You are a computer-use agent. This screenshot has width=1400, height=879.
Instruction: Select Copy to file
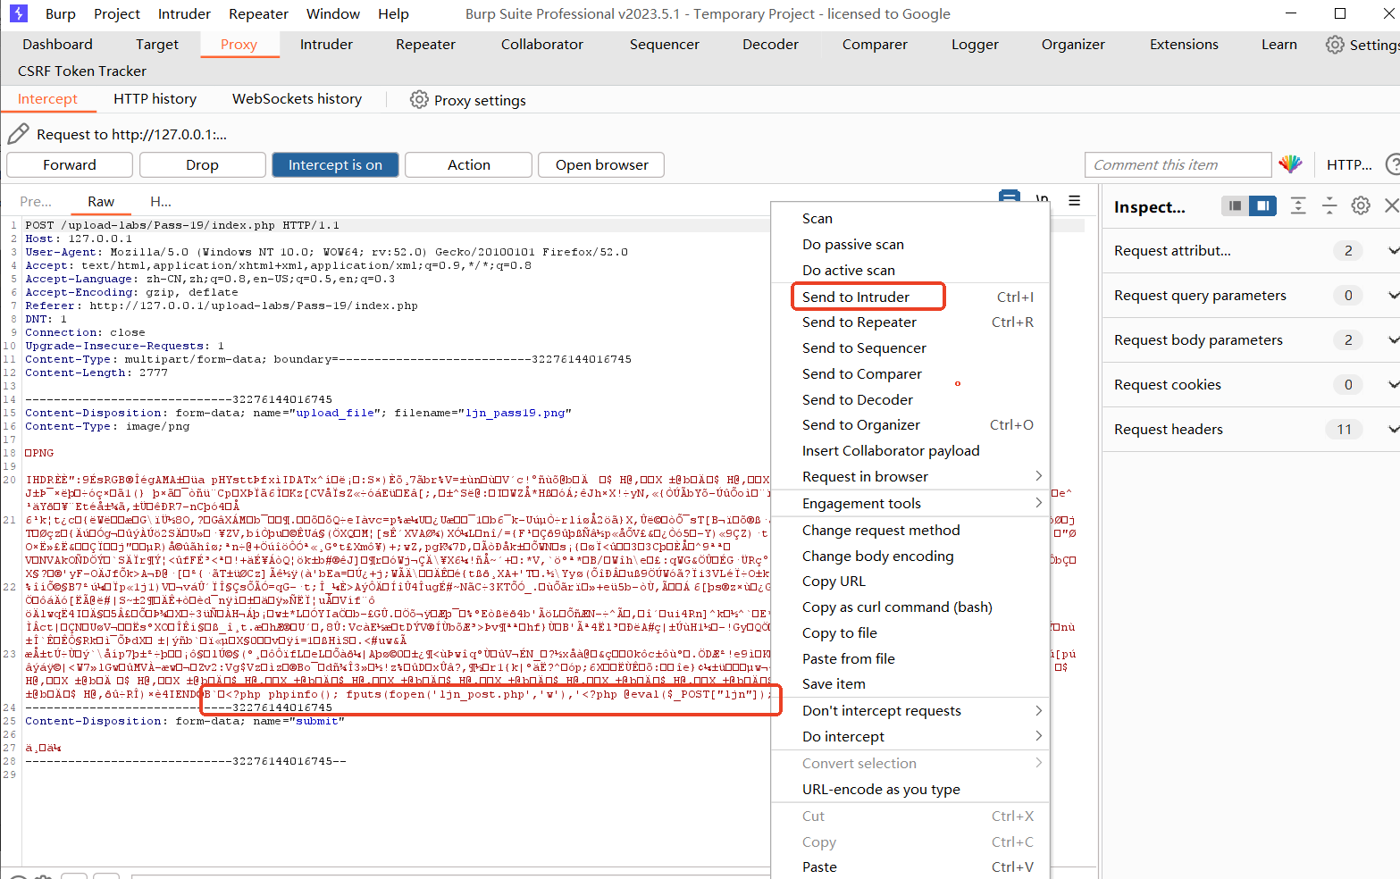(x=910, y=632)
